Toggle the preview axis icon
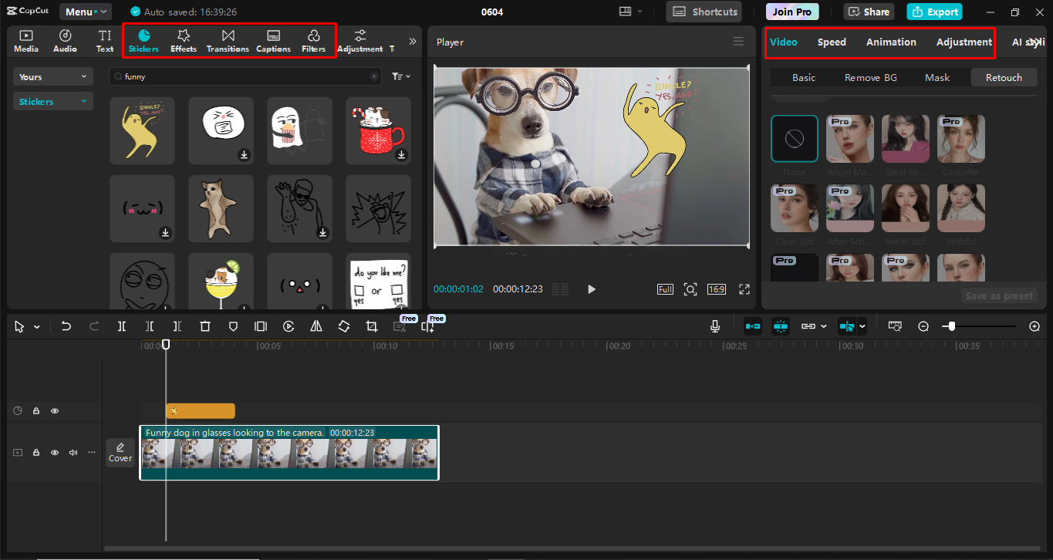The image size is (1053, 560). [847, 326]
